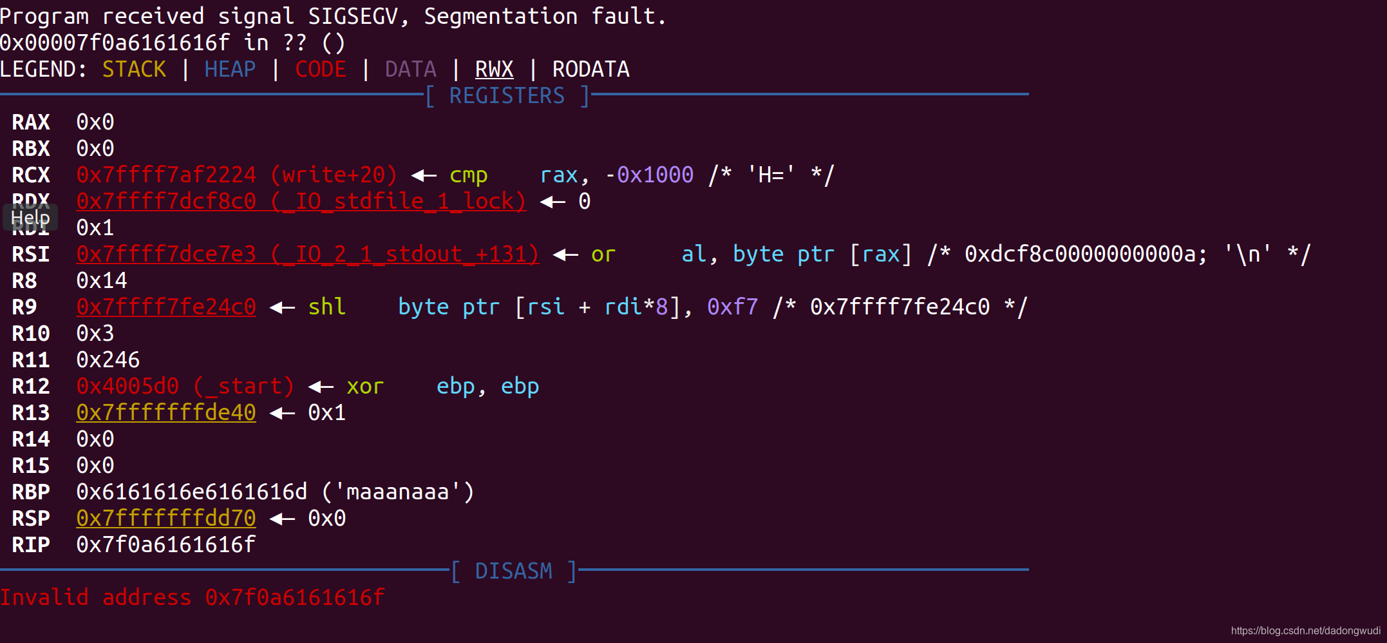Click the 'or' mnemonic in RSI row
1387x643 pixels.
pyautogui.click(x=603, y=254)
